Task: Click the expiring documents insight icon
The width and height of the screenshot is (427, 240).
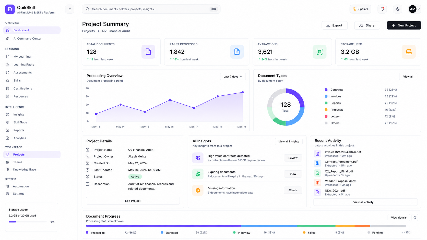Action: tap(198, 174)
